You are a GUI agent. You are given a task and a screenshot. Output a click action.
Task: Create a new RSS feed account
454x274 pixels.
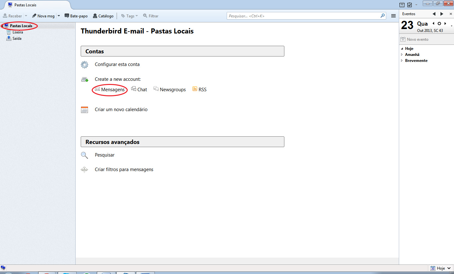coord(200,90)
